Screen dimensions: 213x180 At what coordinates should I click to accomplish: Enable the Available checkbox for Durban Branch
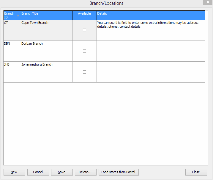click(84, 51)
